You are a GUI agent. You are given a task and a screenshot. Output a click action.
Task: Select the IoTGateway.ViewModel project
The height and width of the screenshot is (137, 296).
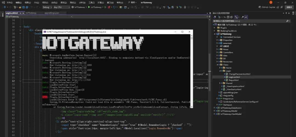click(231, 114)
